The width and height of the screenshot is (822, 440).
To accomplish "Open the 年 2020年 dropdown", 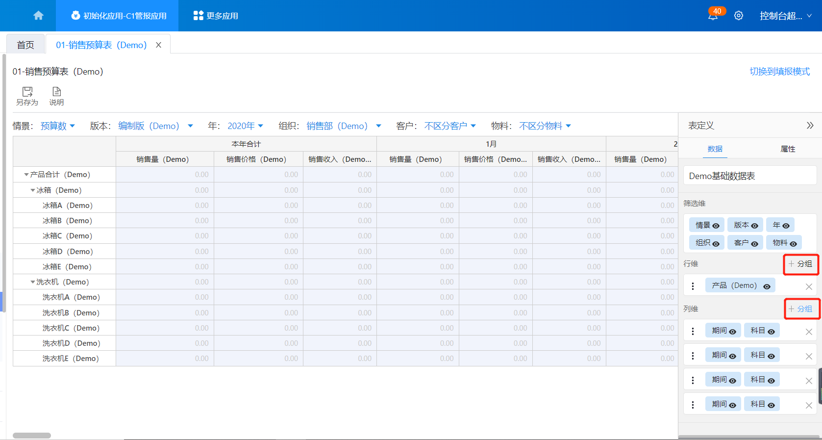I will coord(245,126).
